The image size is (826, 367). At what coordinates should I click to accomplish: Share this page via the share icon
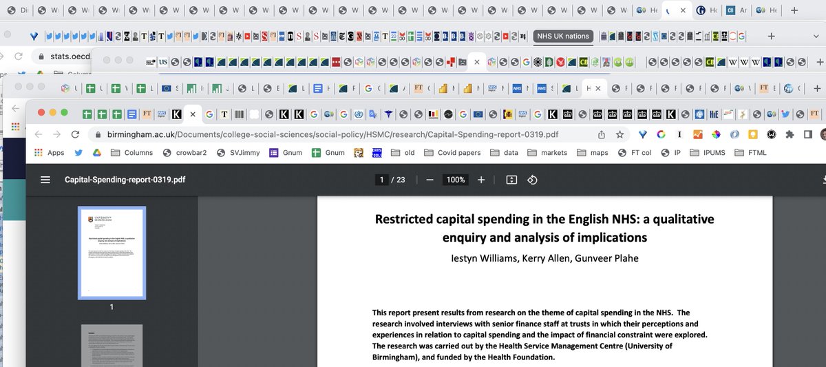pos(602,135)
